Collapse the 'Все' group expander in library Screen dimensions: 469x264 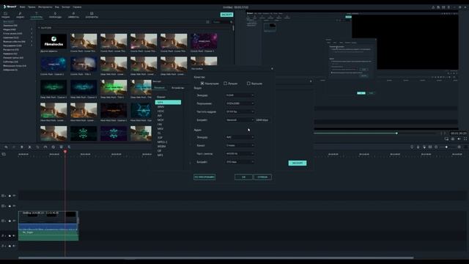[39, 28]
